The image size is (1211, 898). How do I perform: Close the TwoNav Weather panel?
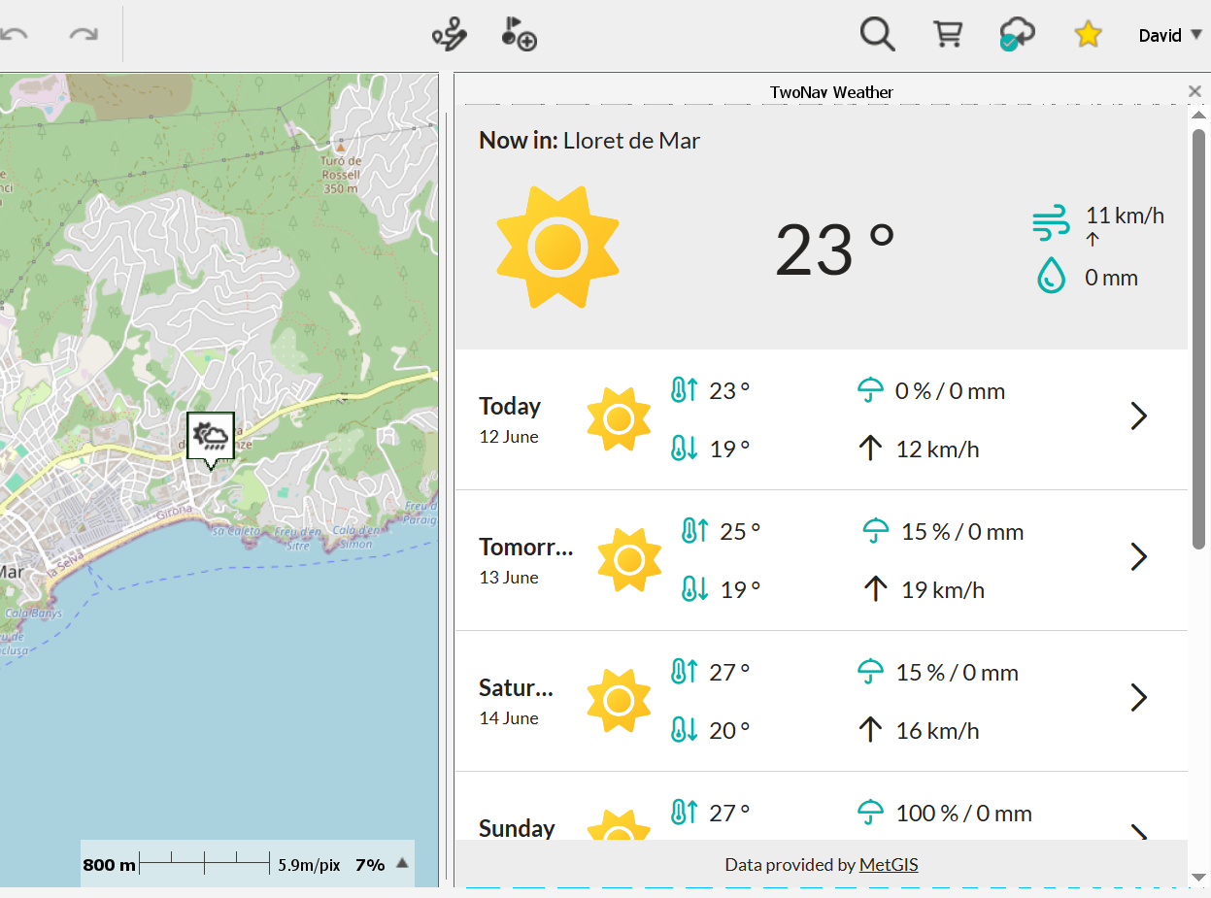[1194, 91]
